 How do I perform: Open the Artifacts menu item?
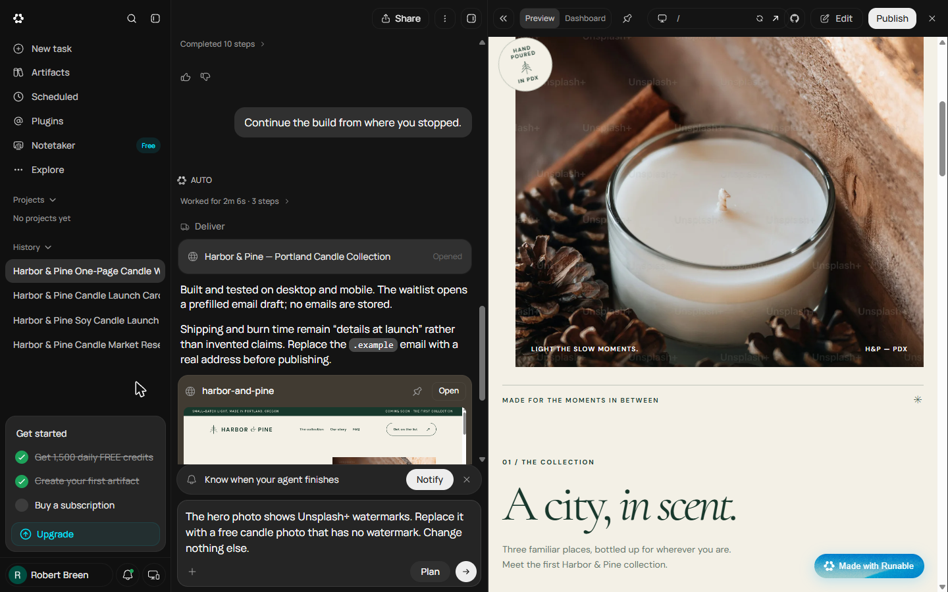pos(50,72)
